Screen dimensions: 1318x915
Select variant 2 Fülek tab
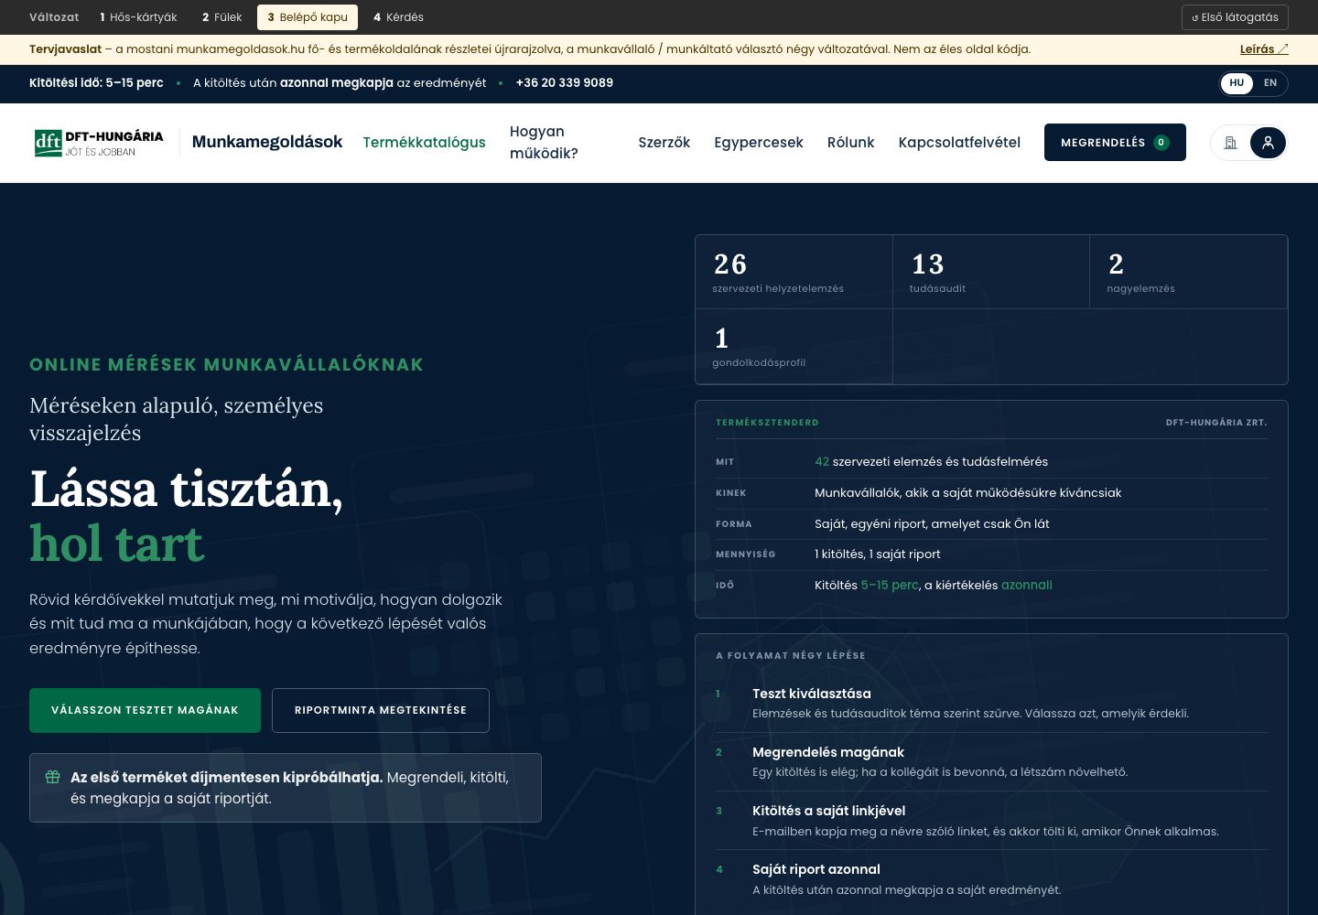(222, 17)
